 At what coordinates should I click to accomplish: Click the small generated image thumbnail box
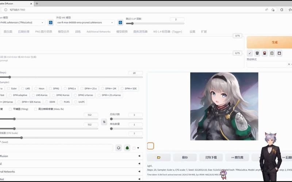pyautogui.click(x=150, y=146)
